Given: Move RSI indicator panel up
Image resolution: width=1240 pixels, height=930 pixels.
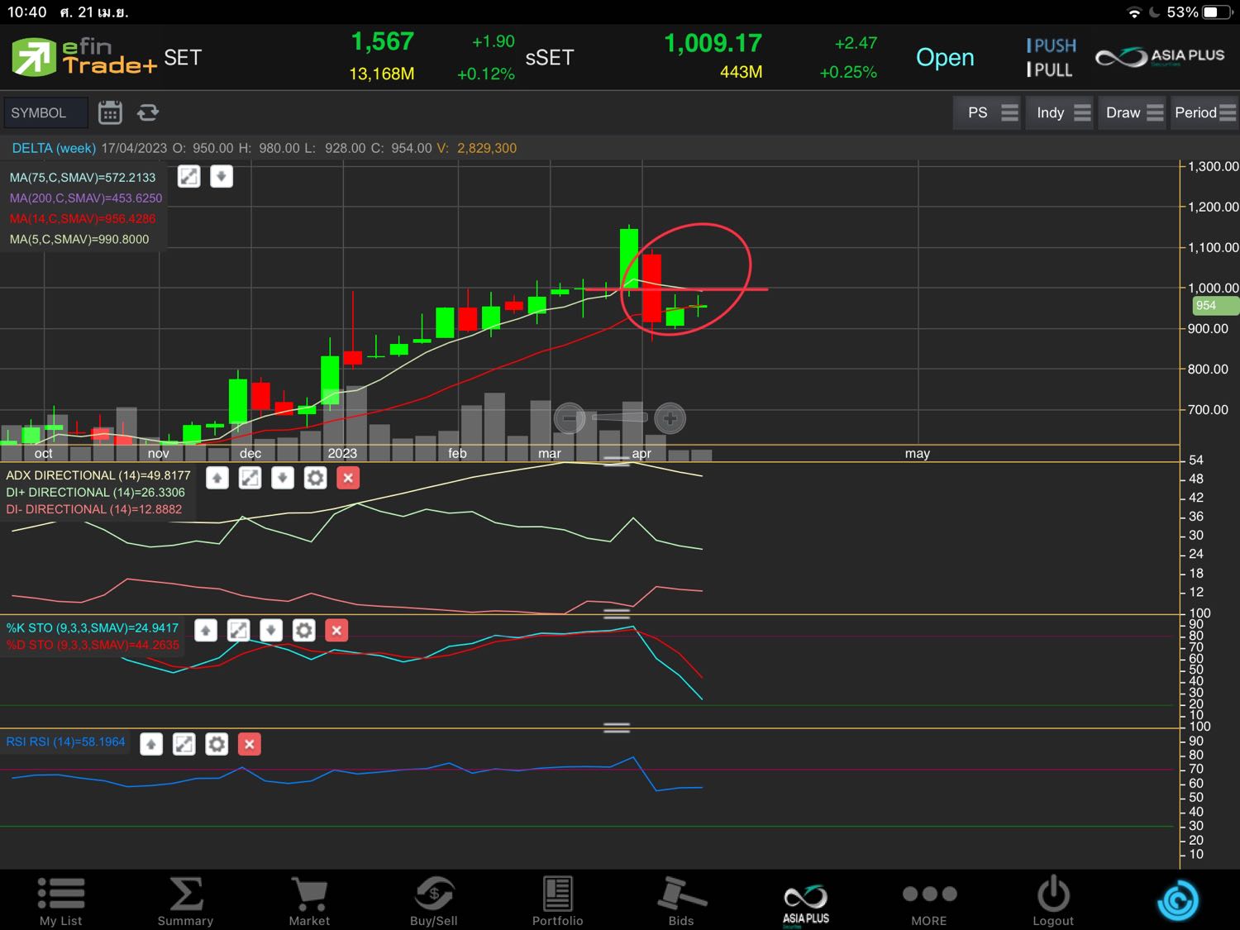Looking at the screenshot, I should 151,744.
